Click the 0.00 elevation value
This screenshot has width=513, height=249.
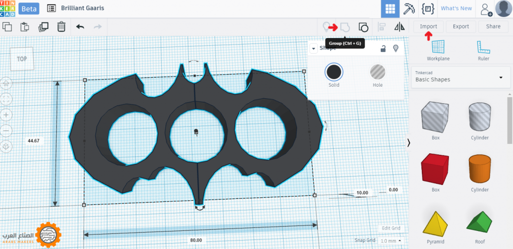click(393, 189)
